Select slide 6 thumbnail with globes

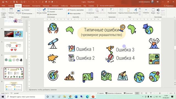(13, 60)
